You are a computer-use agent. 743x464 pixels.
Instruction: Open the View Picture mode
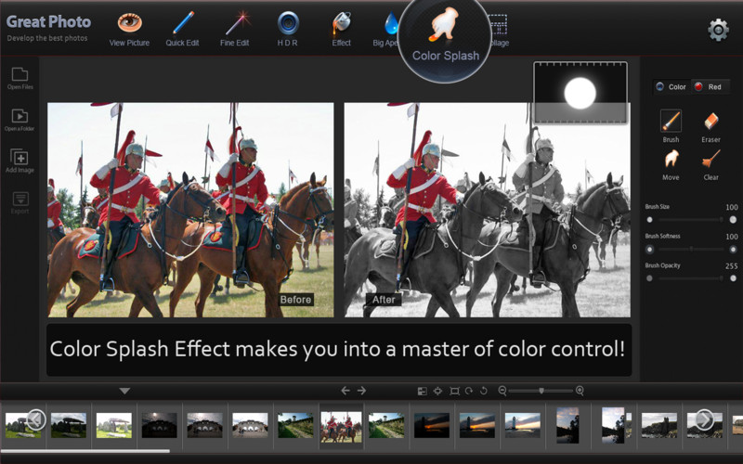coord(129,30)
